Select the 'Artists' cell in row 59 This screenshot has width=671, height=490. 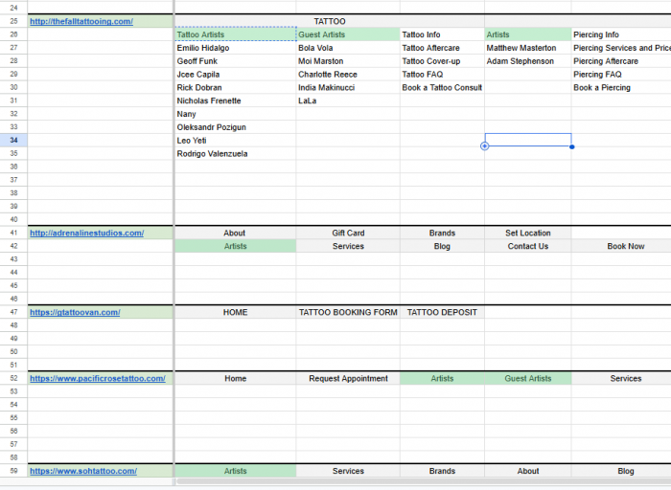coord(236,471)
